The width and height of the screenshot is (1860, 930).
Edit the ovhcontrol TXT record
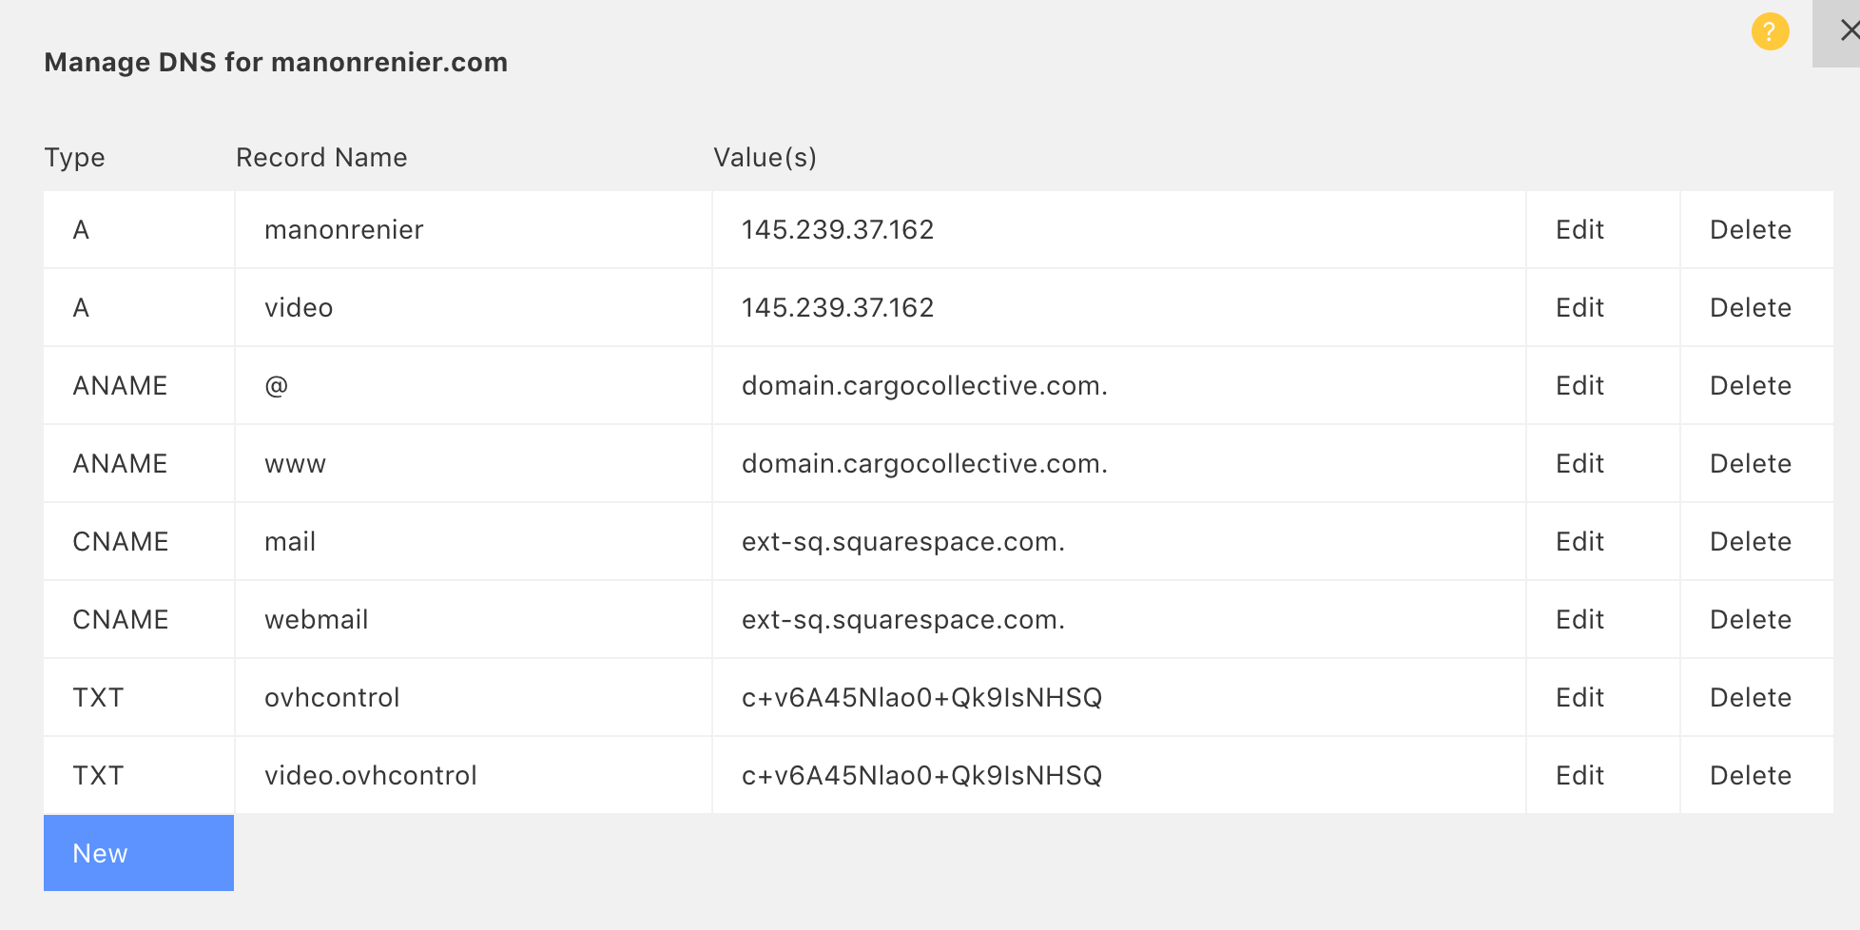[1579, 698]
